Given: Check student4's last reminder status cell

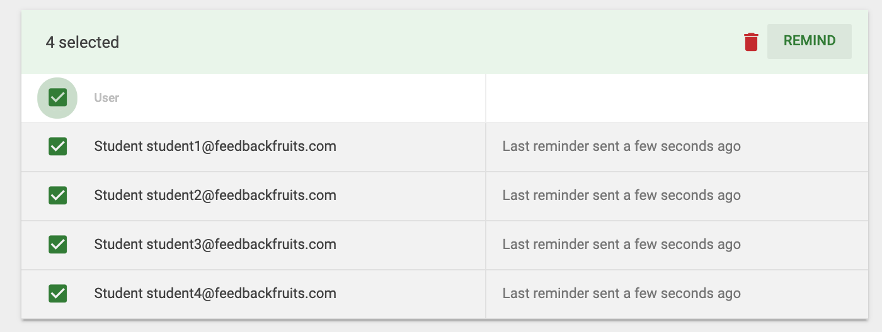Looking at the screenshot, I should (x=677, y=294).
